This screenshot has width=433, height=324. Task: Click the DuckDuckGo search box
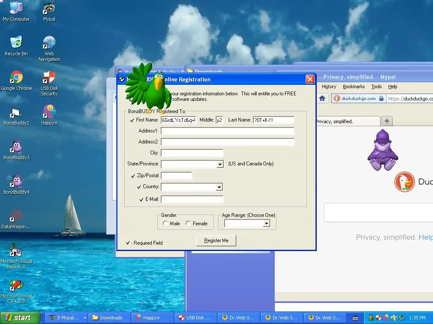[378, 213]
